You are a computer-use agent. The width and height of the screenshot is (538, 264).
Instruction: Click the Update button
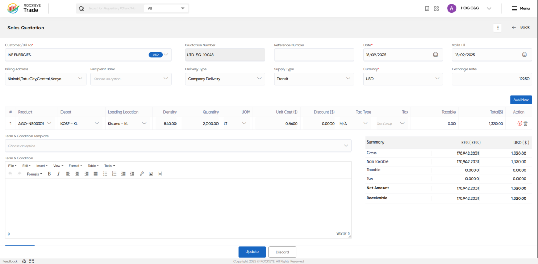[x=252, y=252]
